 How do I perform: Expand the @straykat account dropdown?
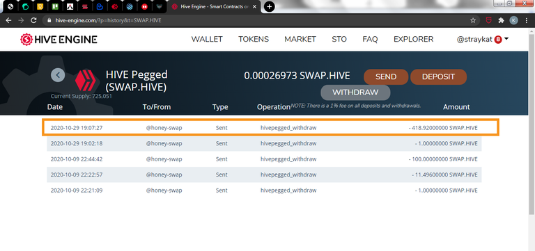pos(483,39)
